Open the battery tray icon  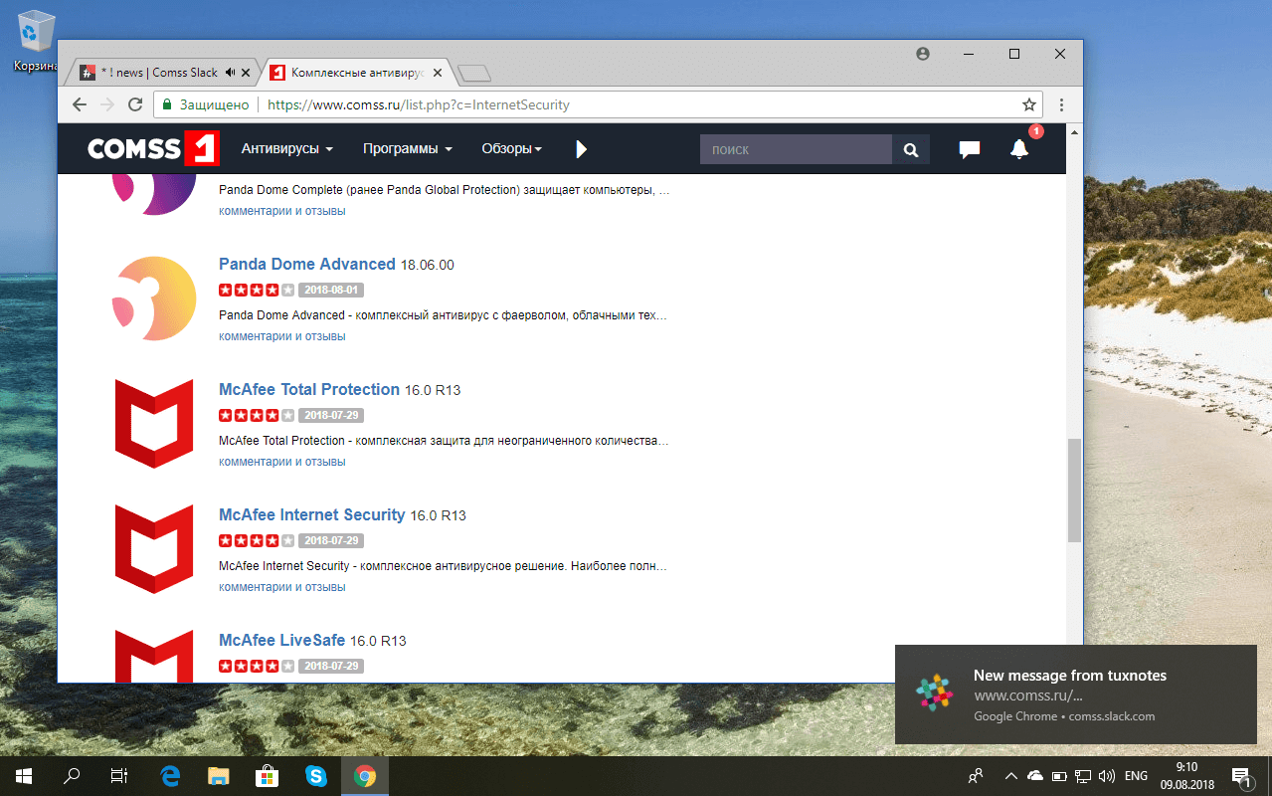[x=1059, y=776]
